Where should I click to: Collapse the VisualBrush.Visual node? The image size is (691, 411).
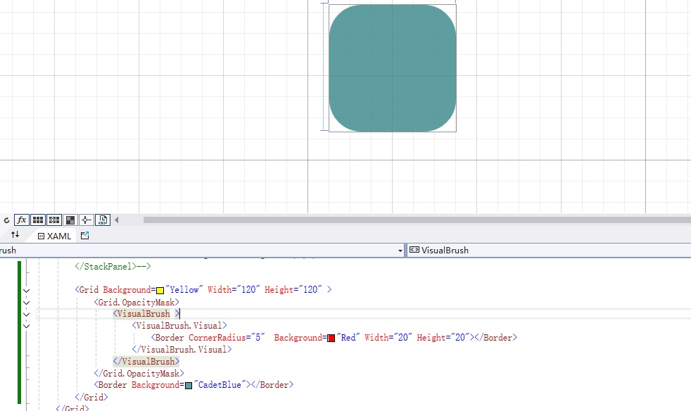pos(27,327)
